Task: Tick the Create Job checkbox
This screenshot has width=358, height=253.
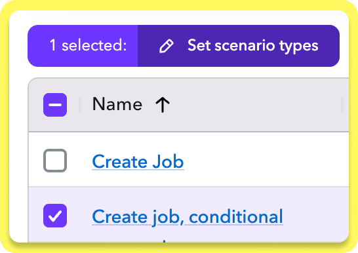Action: point(55,161)
